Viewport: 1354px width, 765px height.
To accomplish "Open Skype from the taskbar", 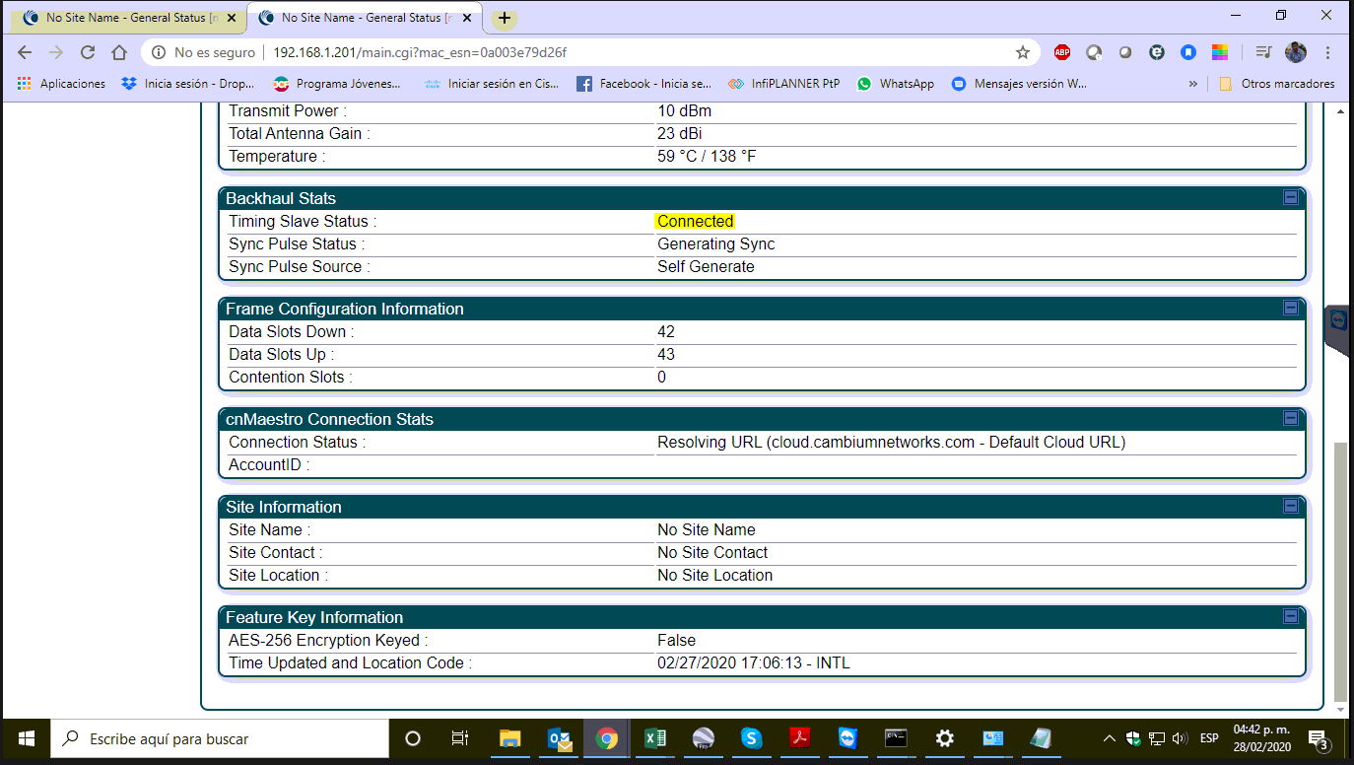I will (x=751, y=738).
